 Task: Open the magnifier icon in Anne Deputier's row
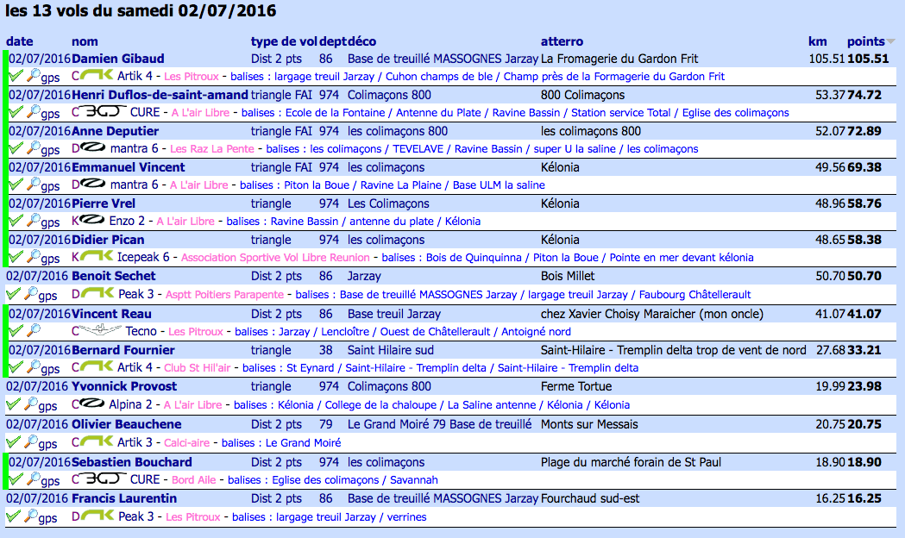click(x=34, y=147)
